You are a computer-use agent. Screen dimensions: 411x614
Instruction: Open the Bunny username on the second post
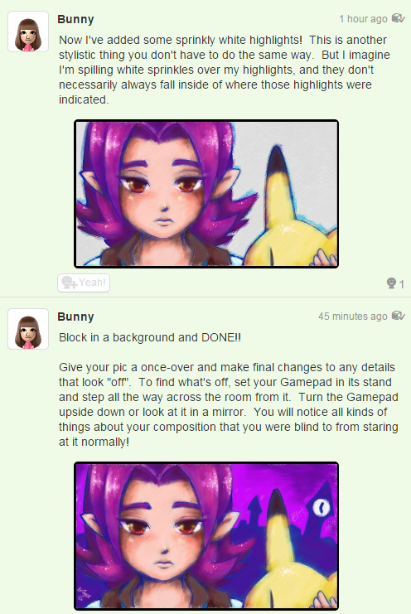click(75, 317)
